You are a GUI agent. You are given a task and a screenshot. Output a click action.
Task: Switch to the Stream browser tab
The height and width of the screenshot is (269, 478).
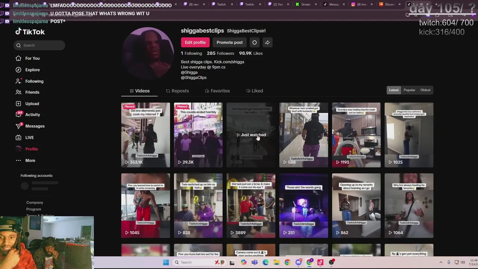click(305, 4)
